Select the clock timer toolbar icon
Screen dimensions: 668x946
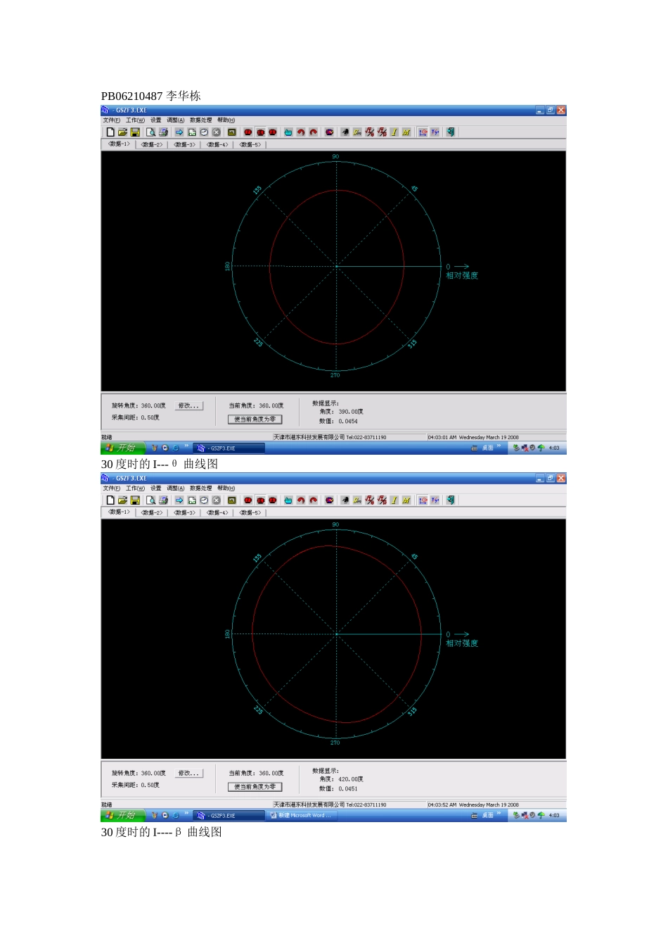click(x=205, y=132)
